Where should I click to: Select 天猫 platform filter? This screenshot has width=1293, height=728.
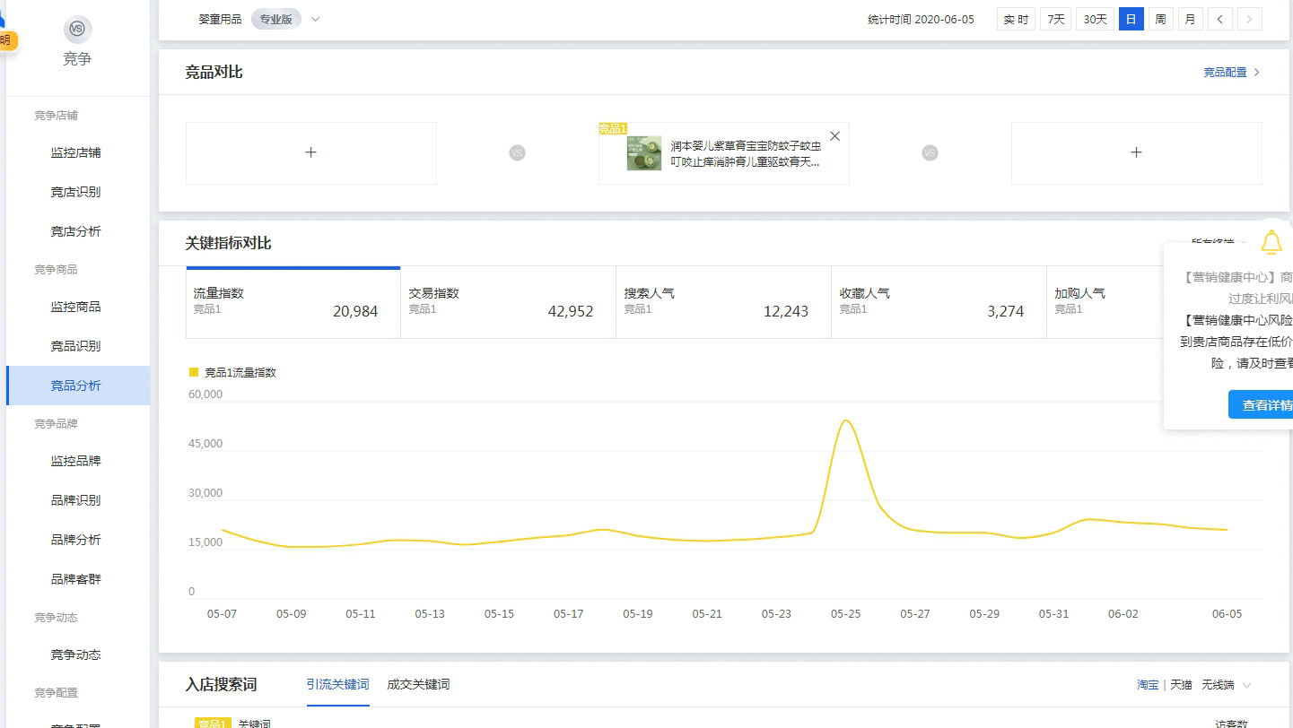(1181, 685)
